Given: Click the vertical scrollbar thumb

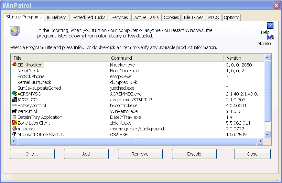Looking at the screenshot, I should click(x=267, y=91).
